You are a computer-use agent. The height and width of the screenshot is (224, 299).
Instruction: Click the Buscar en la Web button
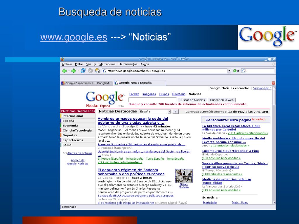pos(222,100)
